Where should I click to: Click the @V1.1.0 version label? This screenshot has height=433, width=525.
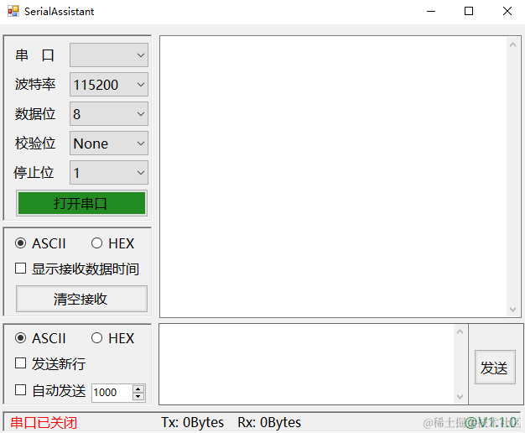[x=491, y=423]
